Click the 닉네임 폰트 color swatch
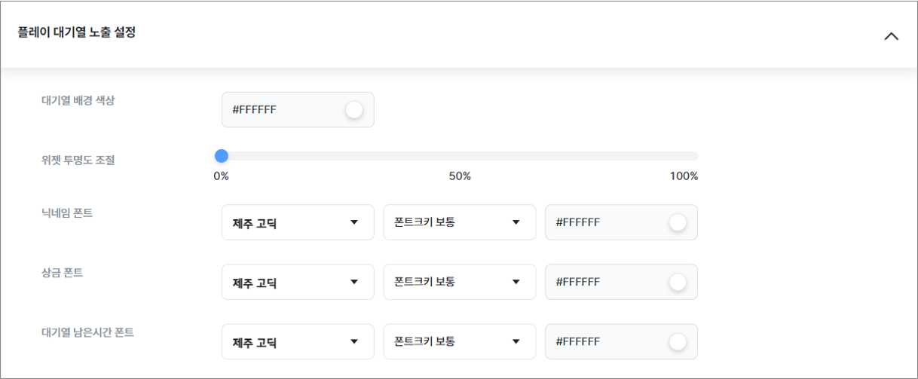The image size is (918, 379). (x=678, y=222)
